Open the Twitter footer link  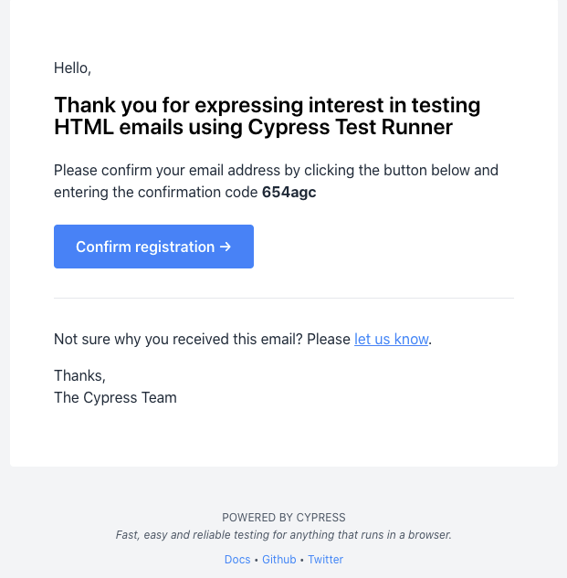point(326,559)
